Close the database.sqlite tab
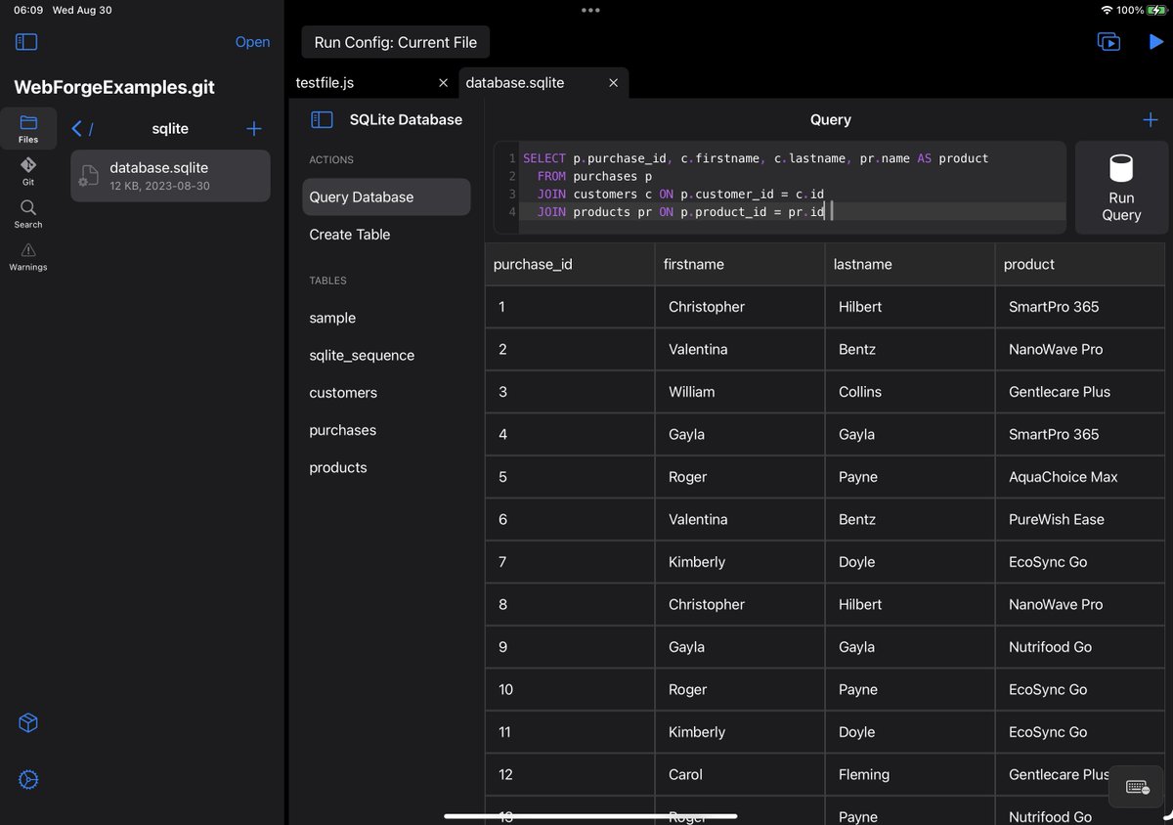1173x825 pixels. point(614,83)
